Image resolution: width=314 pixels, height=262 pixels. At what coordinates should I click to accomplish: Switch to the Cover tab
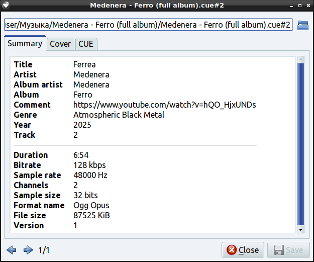point(60,44)
